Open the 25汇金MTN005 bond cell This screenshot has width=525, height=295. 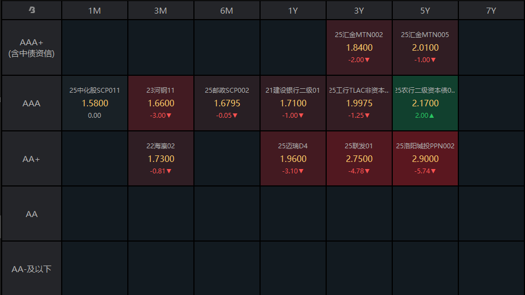pyautogui.click(x=425, y=47)
